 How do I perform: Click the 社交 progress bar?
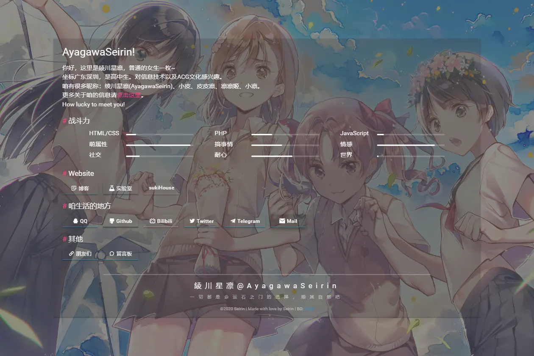[160, 156]
